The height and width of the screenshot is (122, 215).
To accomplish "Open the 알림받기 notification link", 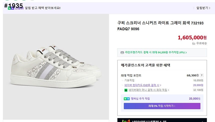I will pyautogui.click(x=203, y=8).
